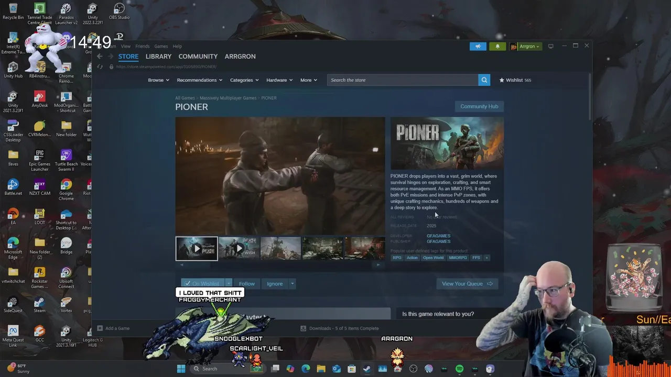Click the store search magnifier button
Viewport: 671px width, 377px height.
click(x=484, y=80)
